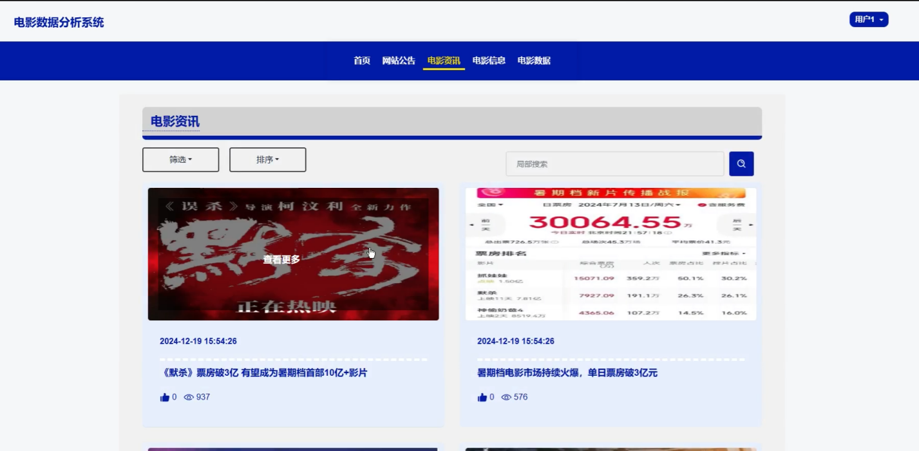919x451 pixels.
Task: Go to 首页 in navigation bar
Action: (362, 60)
